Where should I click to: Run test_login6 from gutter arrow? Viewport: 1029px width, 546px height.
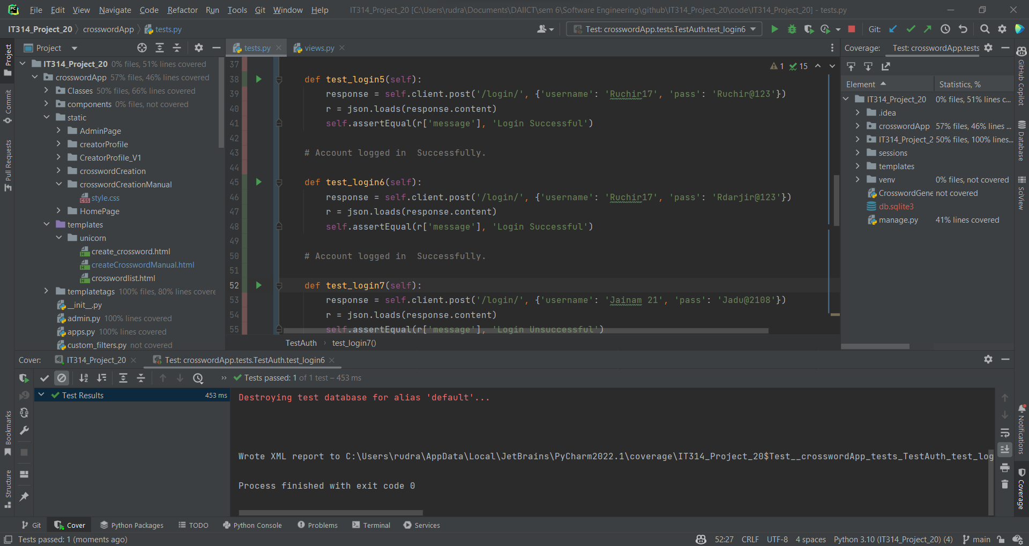click(x=259, y=182)
